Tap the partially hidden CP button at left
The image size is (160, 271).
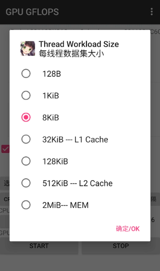click(5, 199)
